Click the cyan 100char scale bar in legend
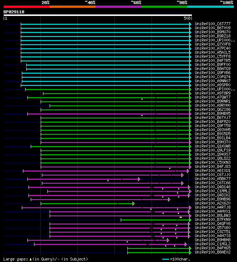Viewport: 237px width, 262px height. coord(166,259)
